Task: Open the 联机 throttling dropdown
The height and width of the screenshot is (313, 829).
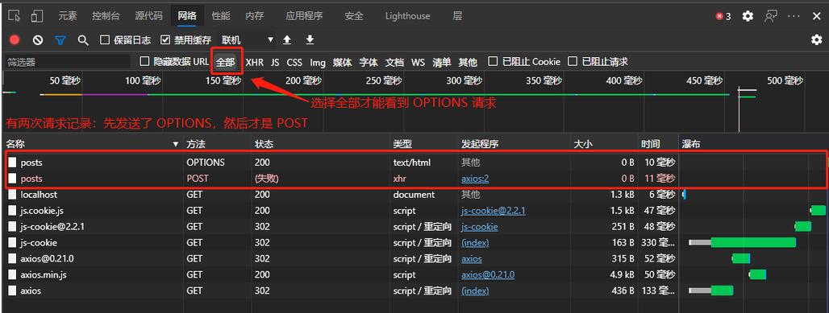Action: pos(248,39)
